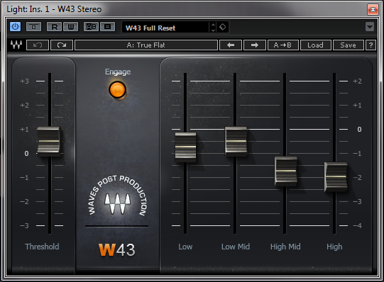The width and height of the screenshot is (384, 282).
Task: Click the W43 product name text
Action: pos(117,249)
